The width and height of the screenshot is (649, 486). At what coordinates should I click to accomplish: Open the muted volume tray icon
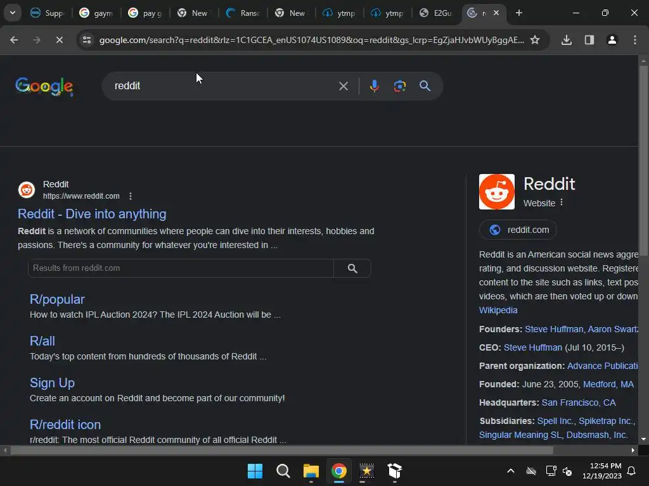567,471
